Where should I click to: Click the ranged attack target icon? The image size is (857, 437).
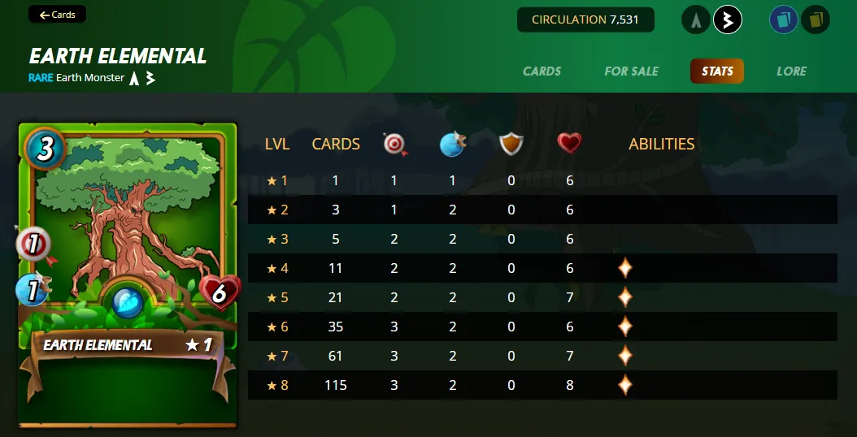395,145
